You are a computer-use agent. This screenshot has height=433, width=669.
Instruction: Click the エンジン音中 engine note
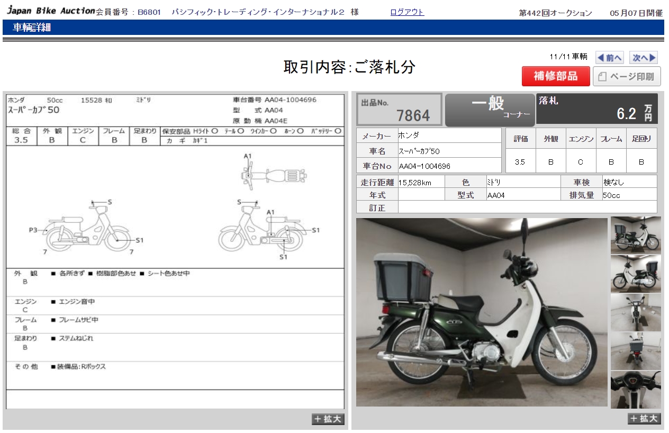click(x=73, y=302)
